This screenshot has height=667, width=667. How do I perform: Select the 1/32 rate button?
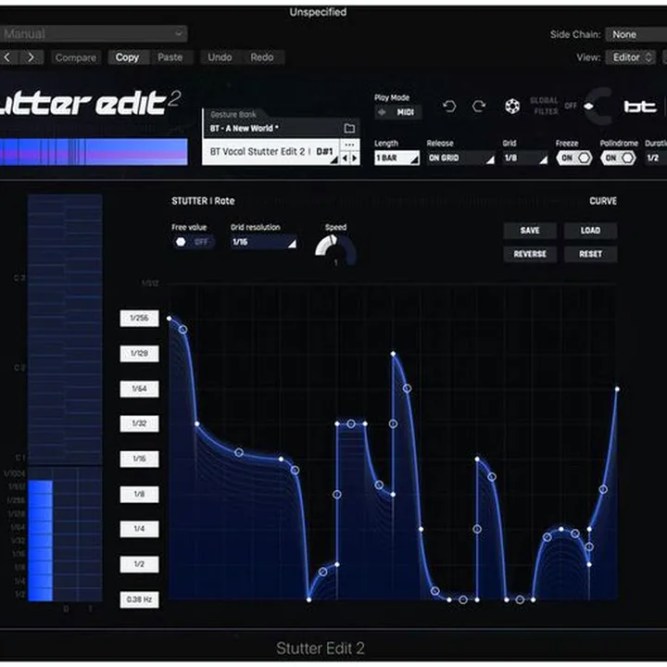(x=139, y=423)
